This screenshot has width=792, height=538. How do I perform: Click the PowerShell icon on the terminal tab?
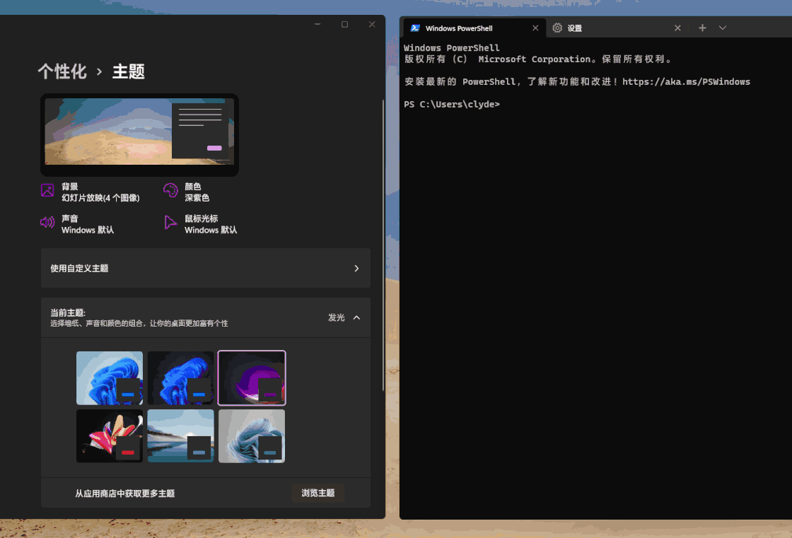coord(414,28)
